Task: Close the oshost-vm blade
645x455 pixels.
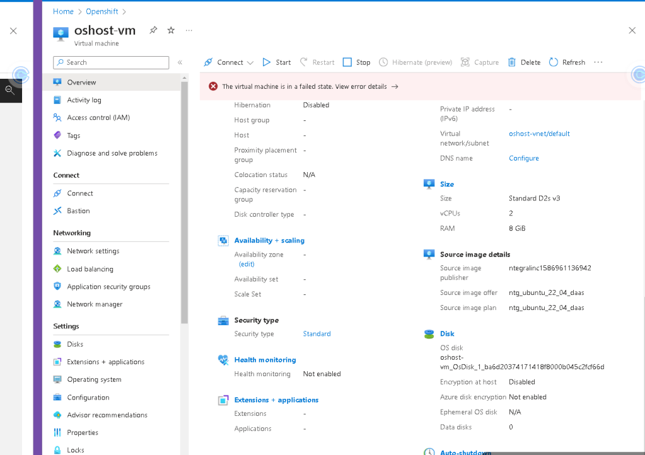Action: (632, 30)
